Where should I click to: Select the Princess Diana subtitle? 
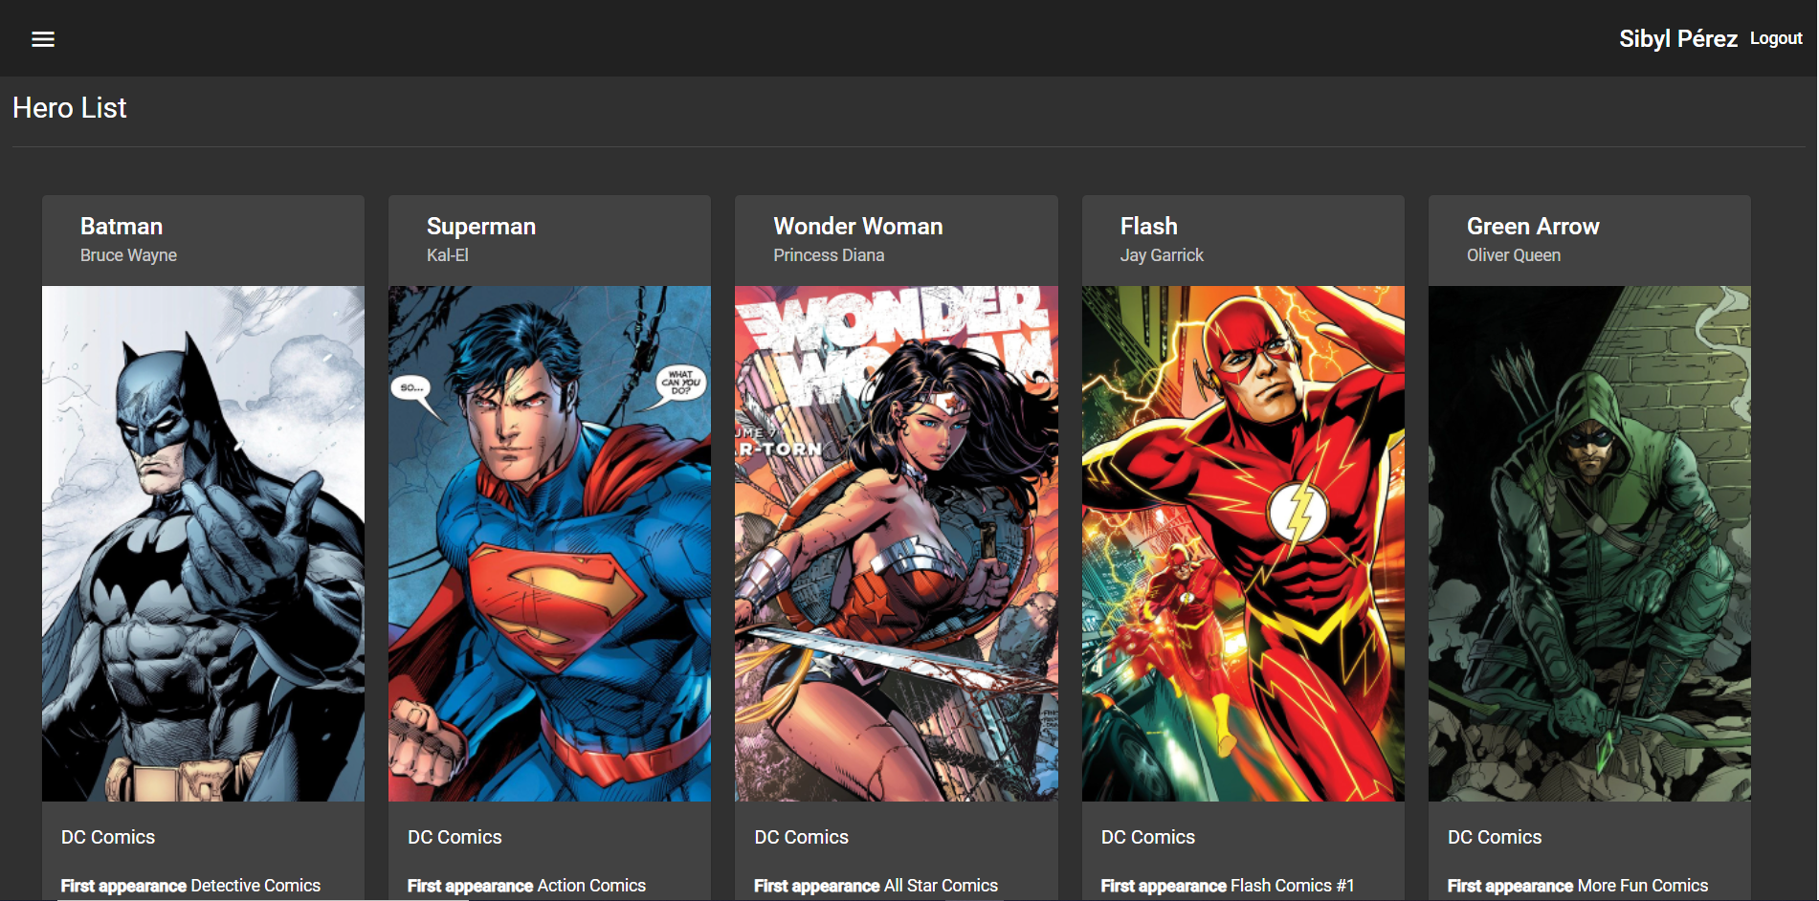pyautogui.click(x=829, y=255)
